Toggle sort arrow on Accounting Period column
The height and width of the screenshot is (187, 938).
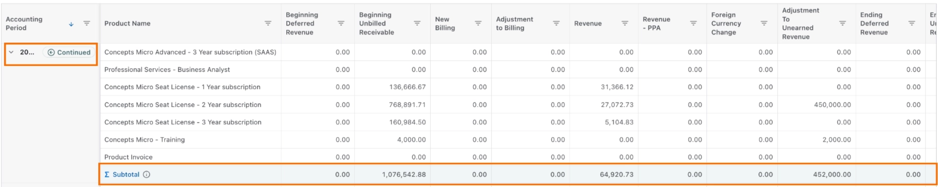71,24
